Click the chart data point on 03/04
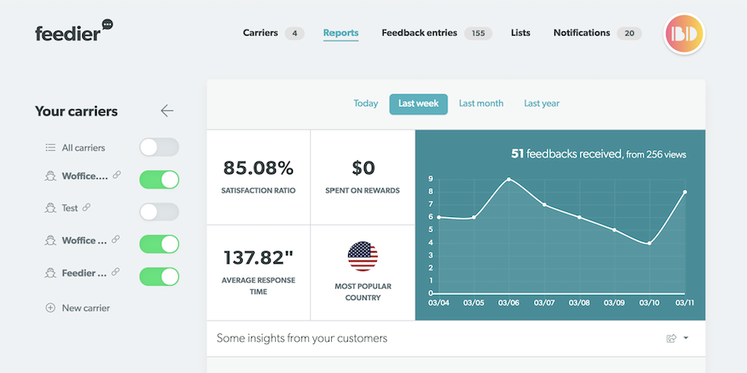Viewport: 747px width, 373px height. tap(438, 217)
